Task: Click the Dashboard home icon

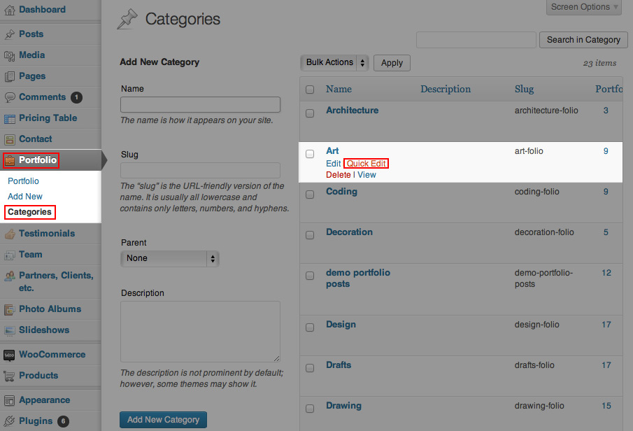Action: [10, 10]
